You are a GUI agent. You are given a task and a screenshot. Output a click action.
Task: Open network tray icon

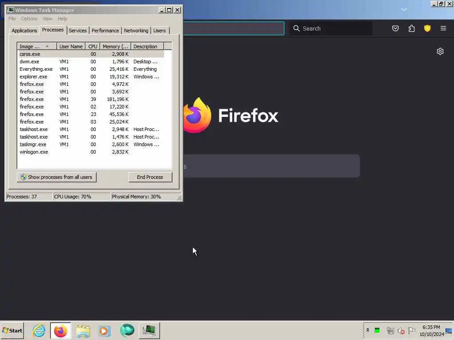[x=390, y=330]
